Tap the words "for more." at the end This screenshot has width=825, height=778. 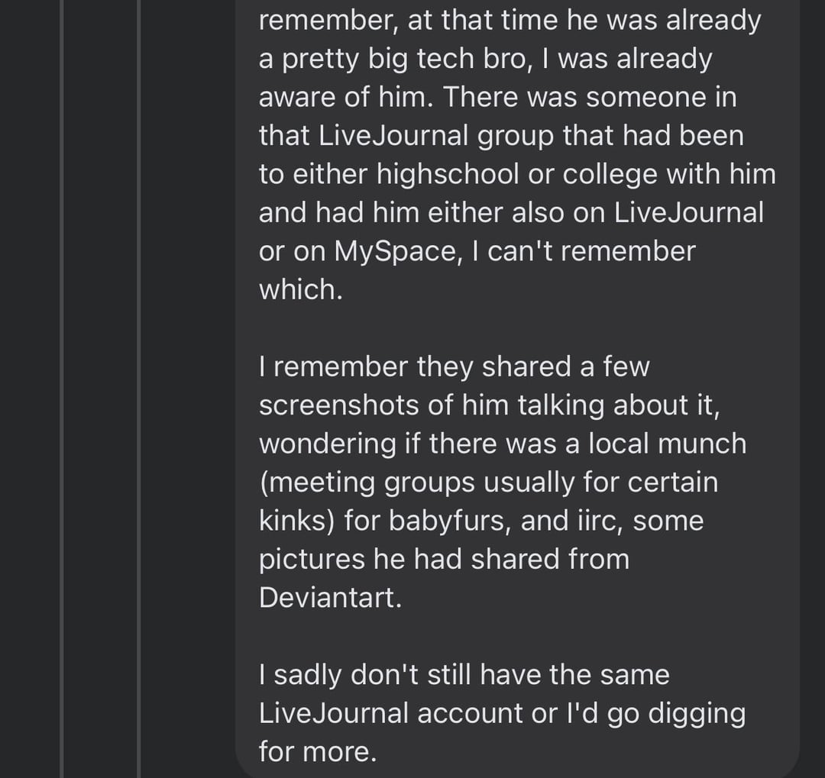click(x=318, y=751)
